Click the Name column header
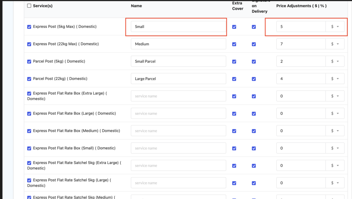Screen dimensions: 352x199 click(136, 6)
